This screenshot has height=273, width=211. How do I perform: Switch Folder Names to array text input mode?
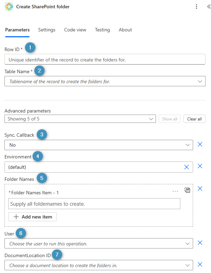(x=187, y=190)
